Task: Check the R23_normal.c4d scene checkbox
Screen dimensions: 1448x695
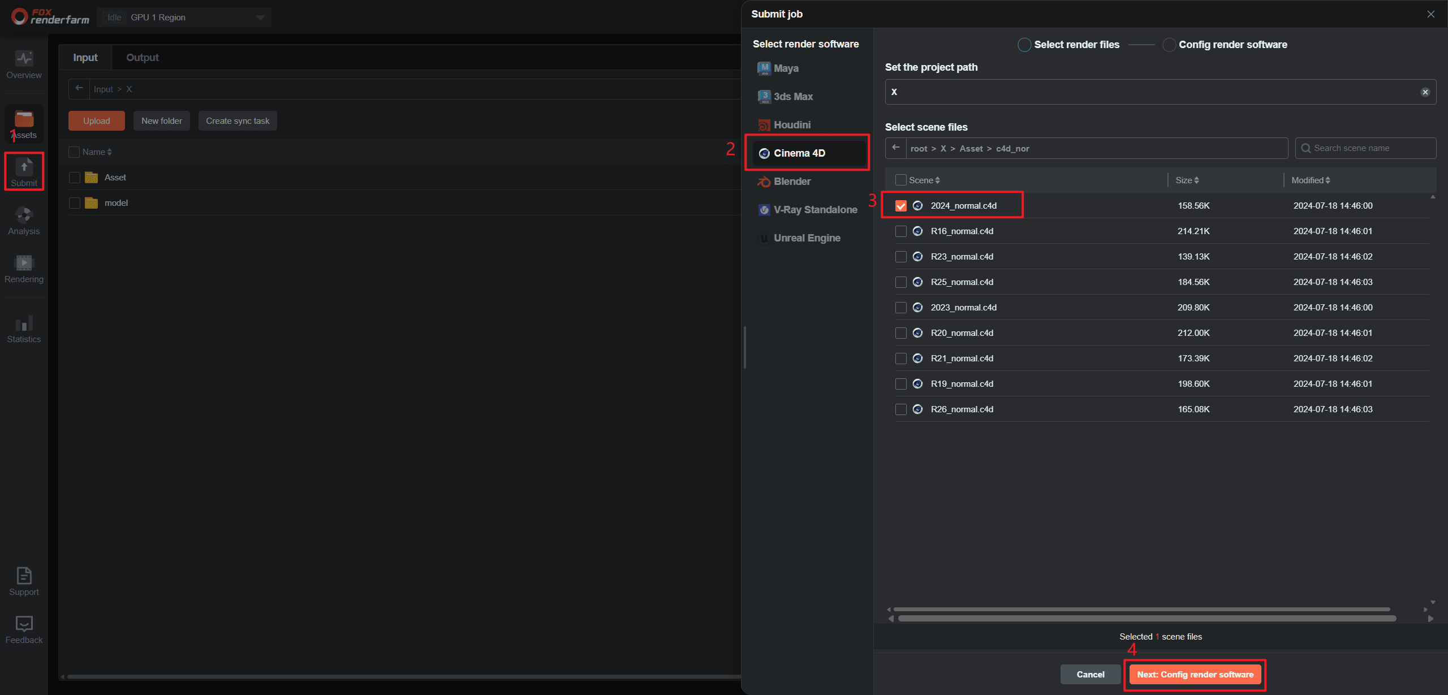Action: 901,257
